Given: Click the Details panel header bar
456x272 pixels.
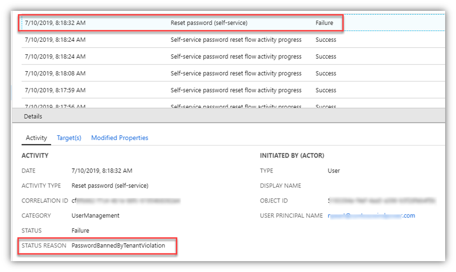Looking at the screenshot, I should click(x=217, y=116).
